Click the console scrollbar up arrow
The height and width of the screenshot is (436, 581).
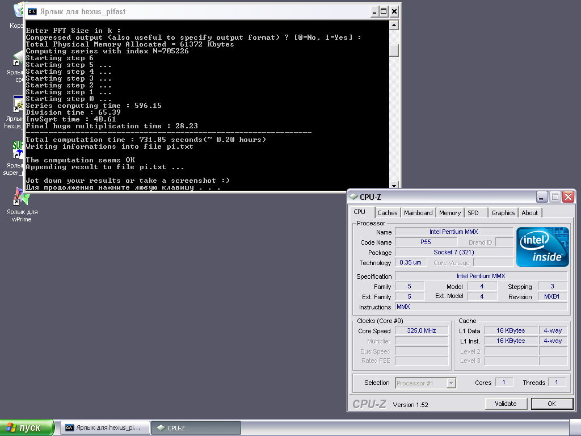[x=394, y=25]
